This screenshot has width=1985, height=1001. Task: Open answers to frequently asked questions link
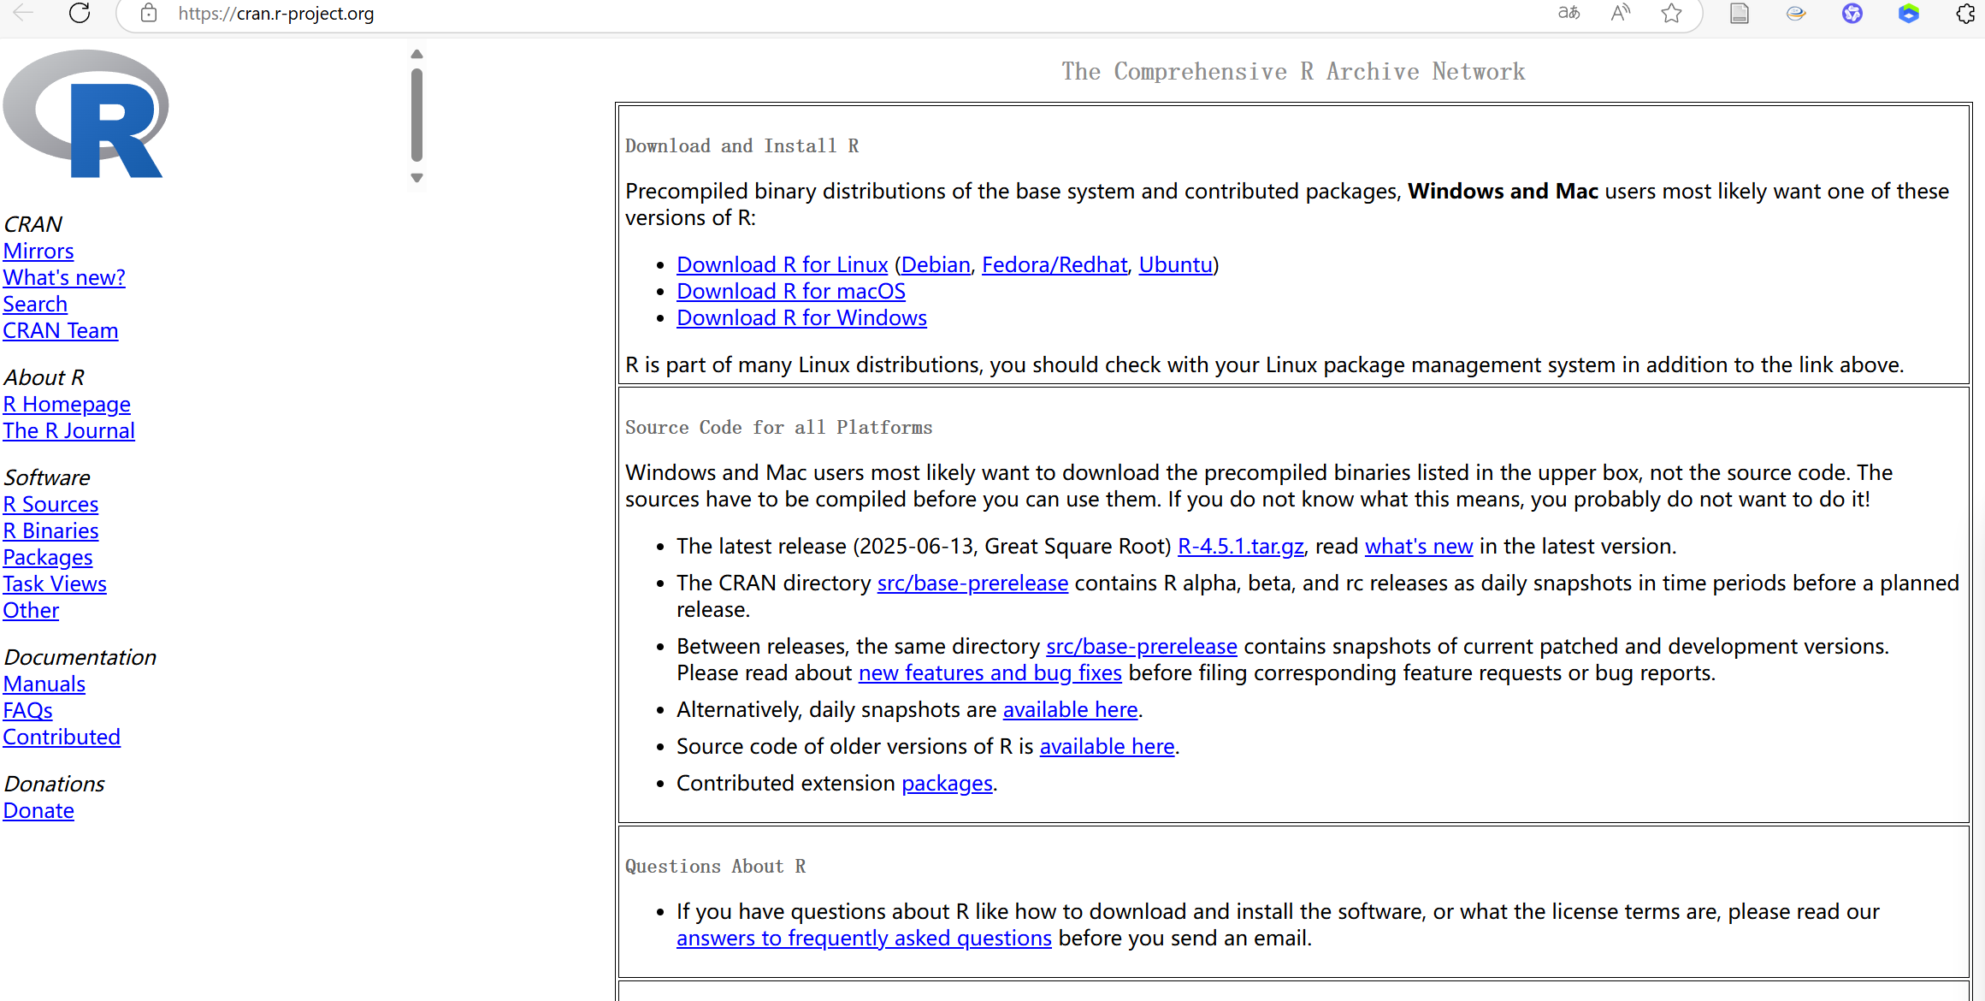click(864, 938)
